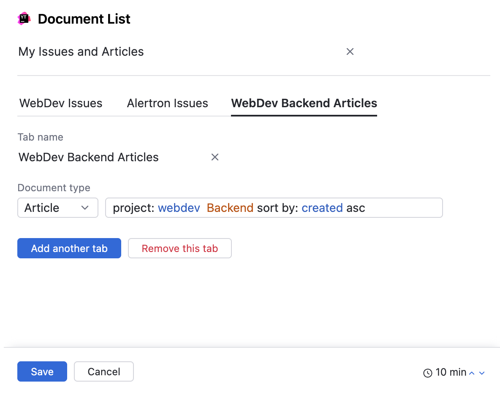500x401 pixels.
Task: Click the webdev project link
Action: 179,208
